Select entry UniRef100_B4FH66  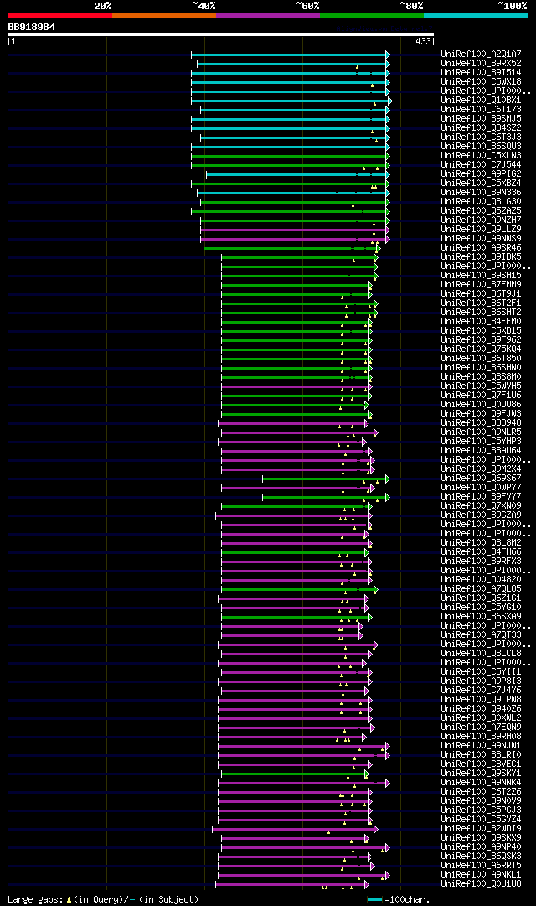(481, 552)
